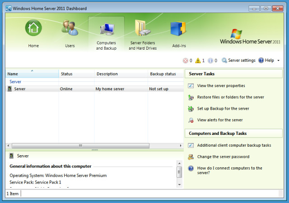
Task: Click the Server row computer icon
Action: (9, 88)
